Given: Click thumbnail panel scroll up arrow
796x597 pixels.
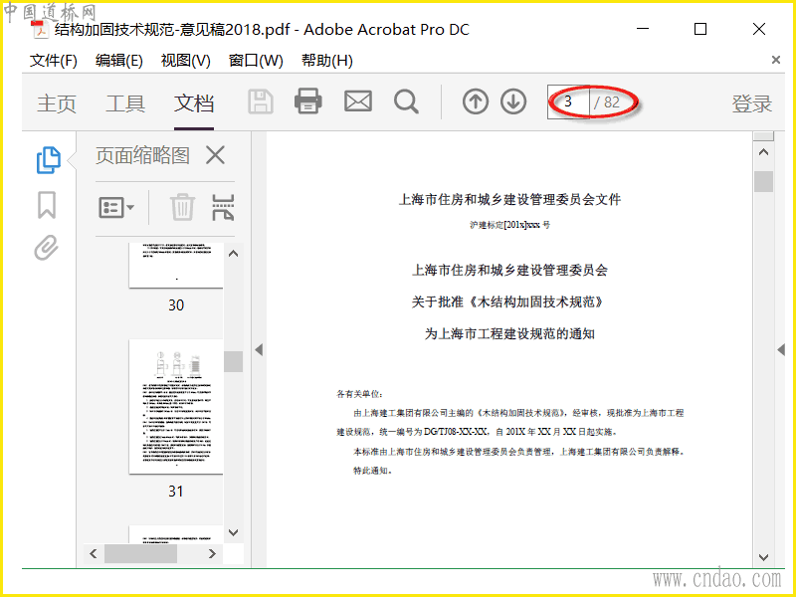Looking at the screenshot, I should click(x=234, y=254).
